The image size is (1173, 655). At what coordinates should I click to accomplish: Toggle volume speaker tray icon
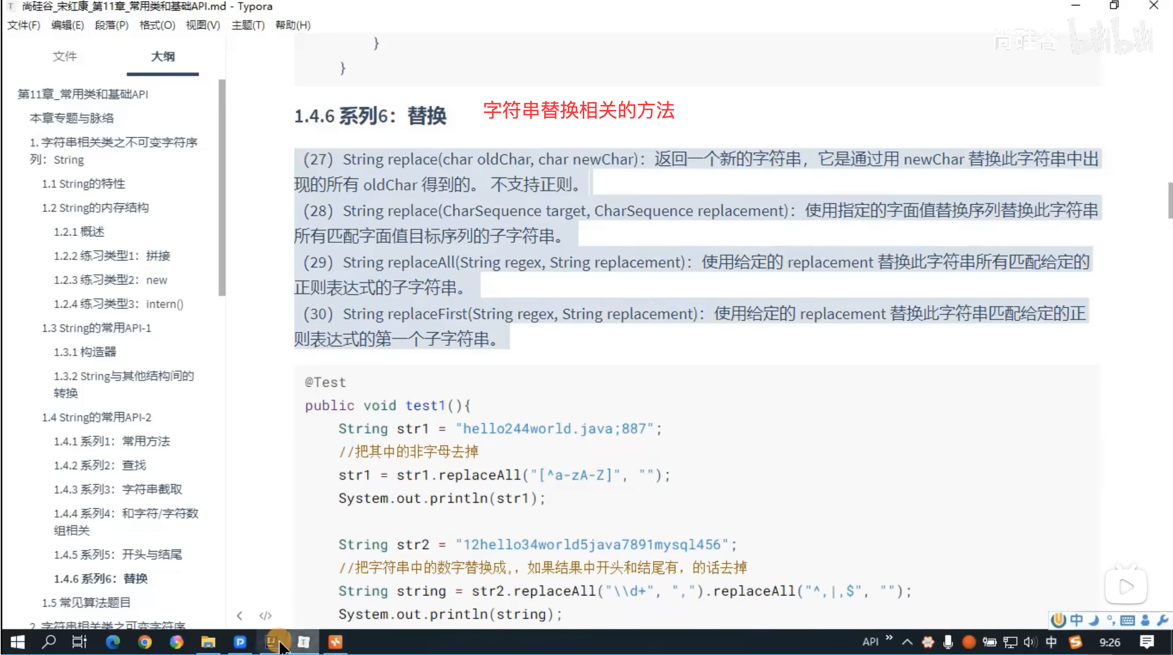[x=1030, y=642]
